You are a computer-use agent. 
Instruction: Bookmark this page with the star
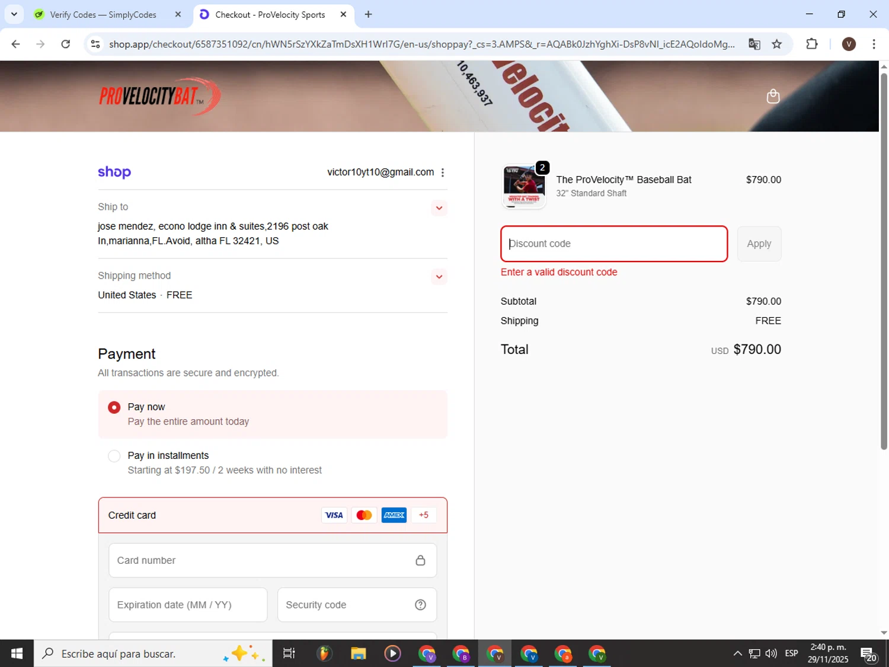click(x=777, y=44)
